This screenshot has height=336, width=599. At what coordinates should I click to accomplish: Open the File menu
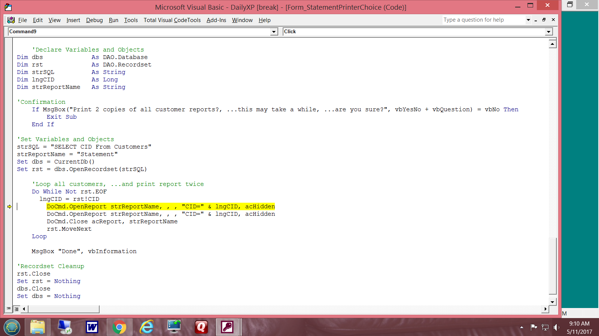click(x=22, y=20)
